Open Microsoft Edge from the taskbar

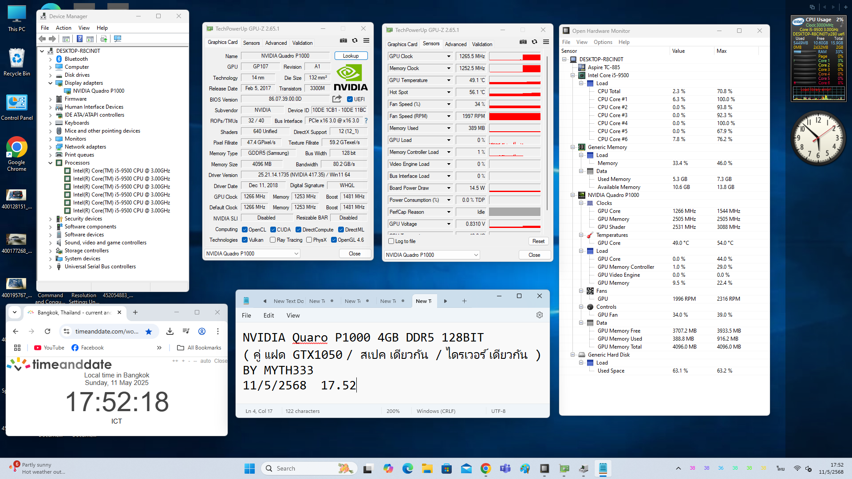[407, 468]
